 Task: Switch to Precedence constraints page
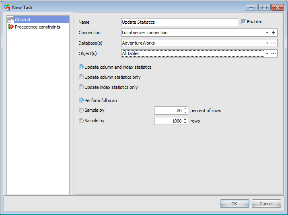[37, 27]
